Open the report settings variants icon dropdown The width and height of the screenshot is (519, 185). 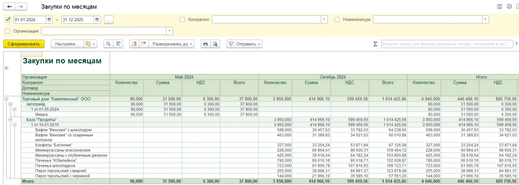tap(90, 44)
